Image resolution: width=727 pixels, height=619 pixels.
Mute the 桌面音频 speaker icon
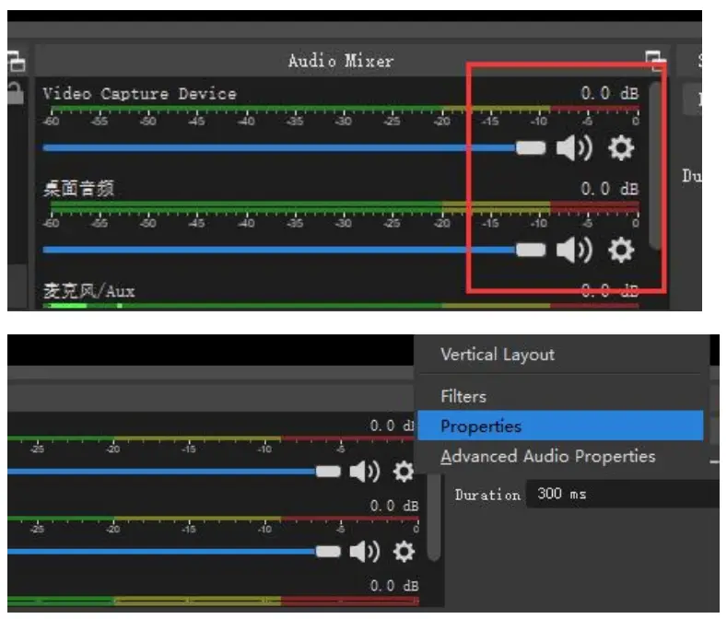tap(574, 250)
